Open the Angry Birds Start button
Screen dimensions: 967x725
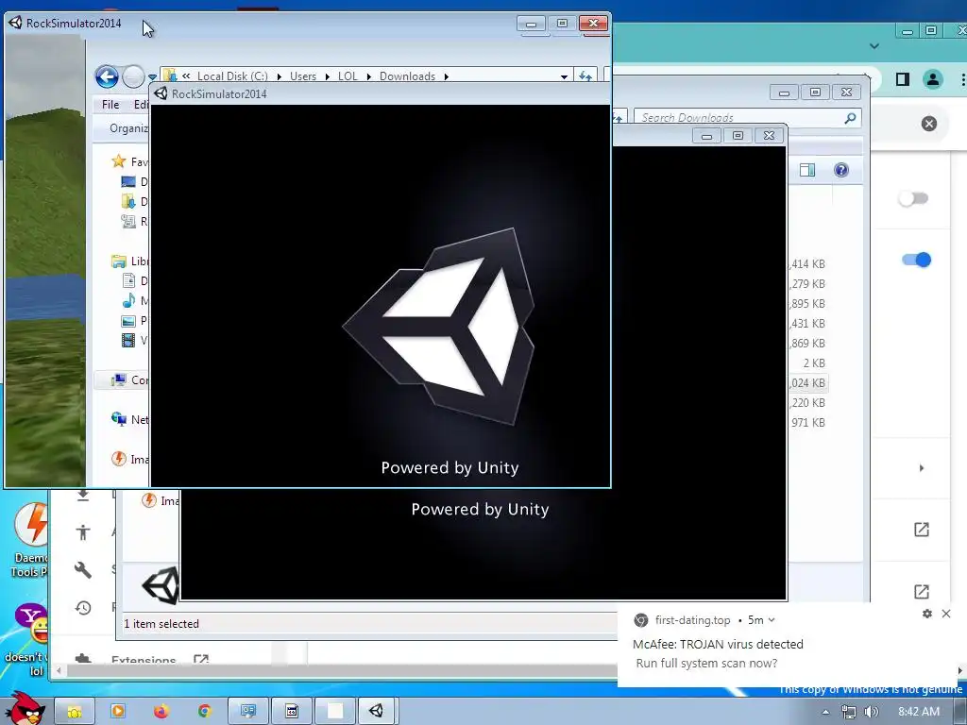(25, 708)
